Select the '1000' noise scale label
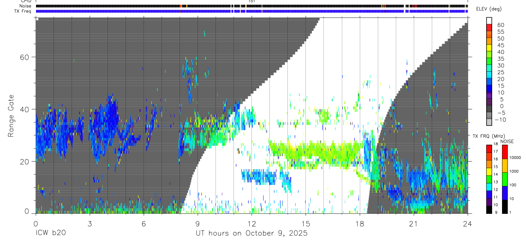 [x=514, y=172]
